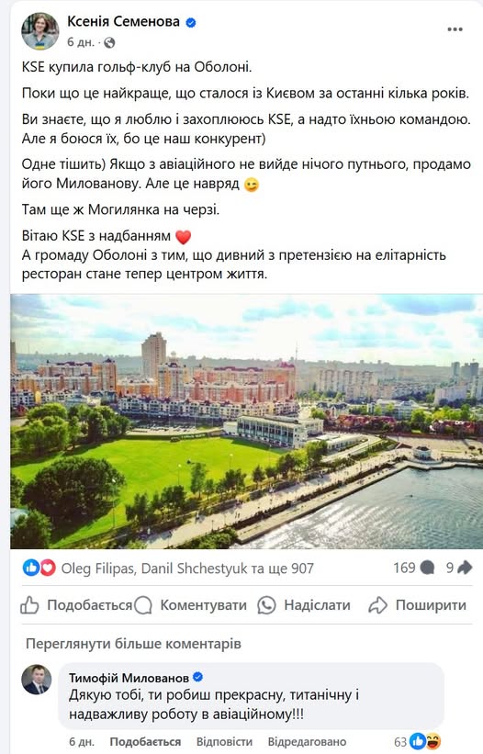
Task: Open the Obolon aerial photo
Action: [246, 422]
